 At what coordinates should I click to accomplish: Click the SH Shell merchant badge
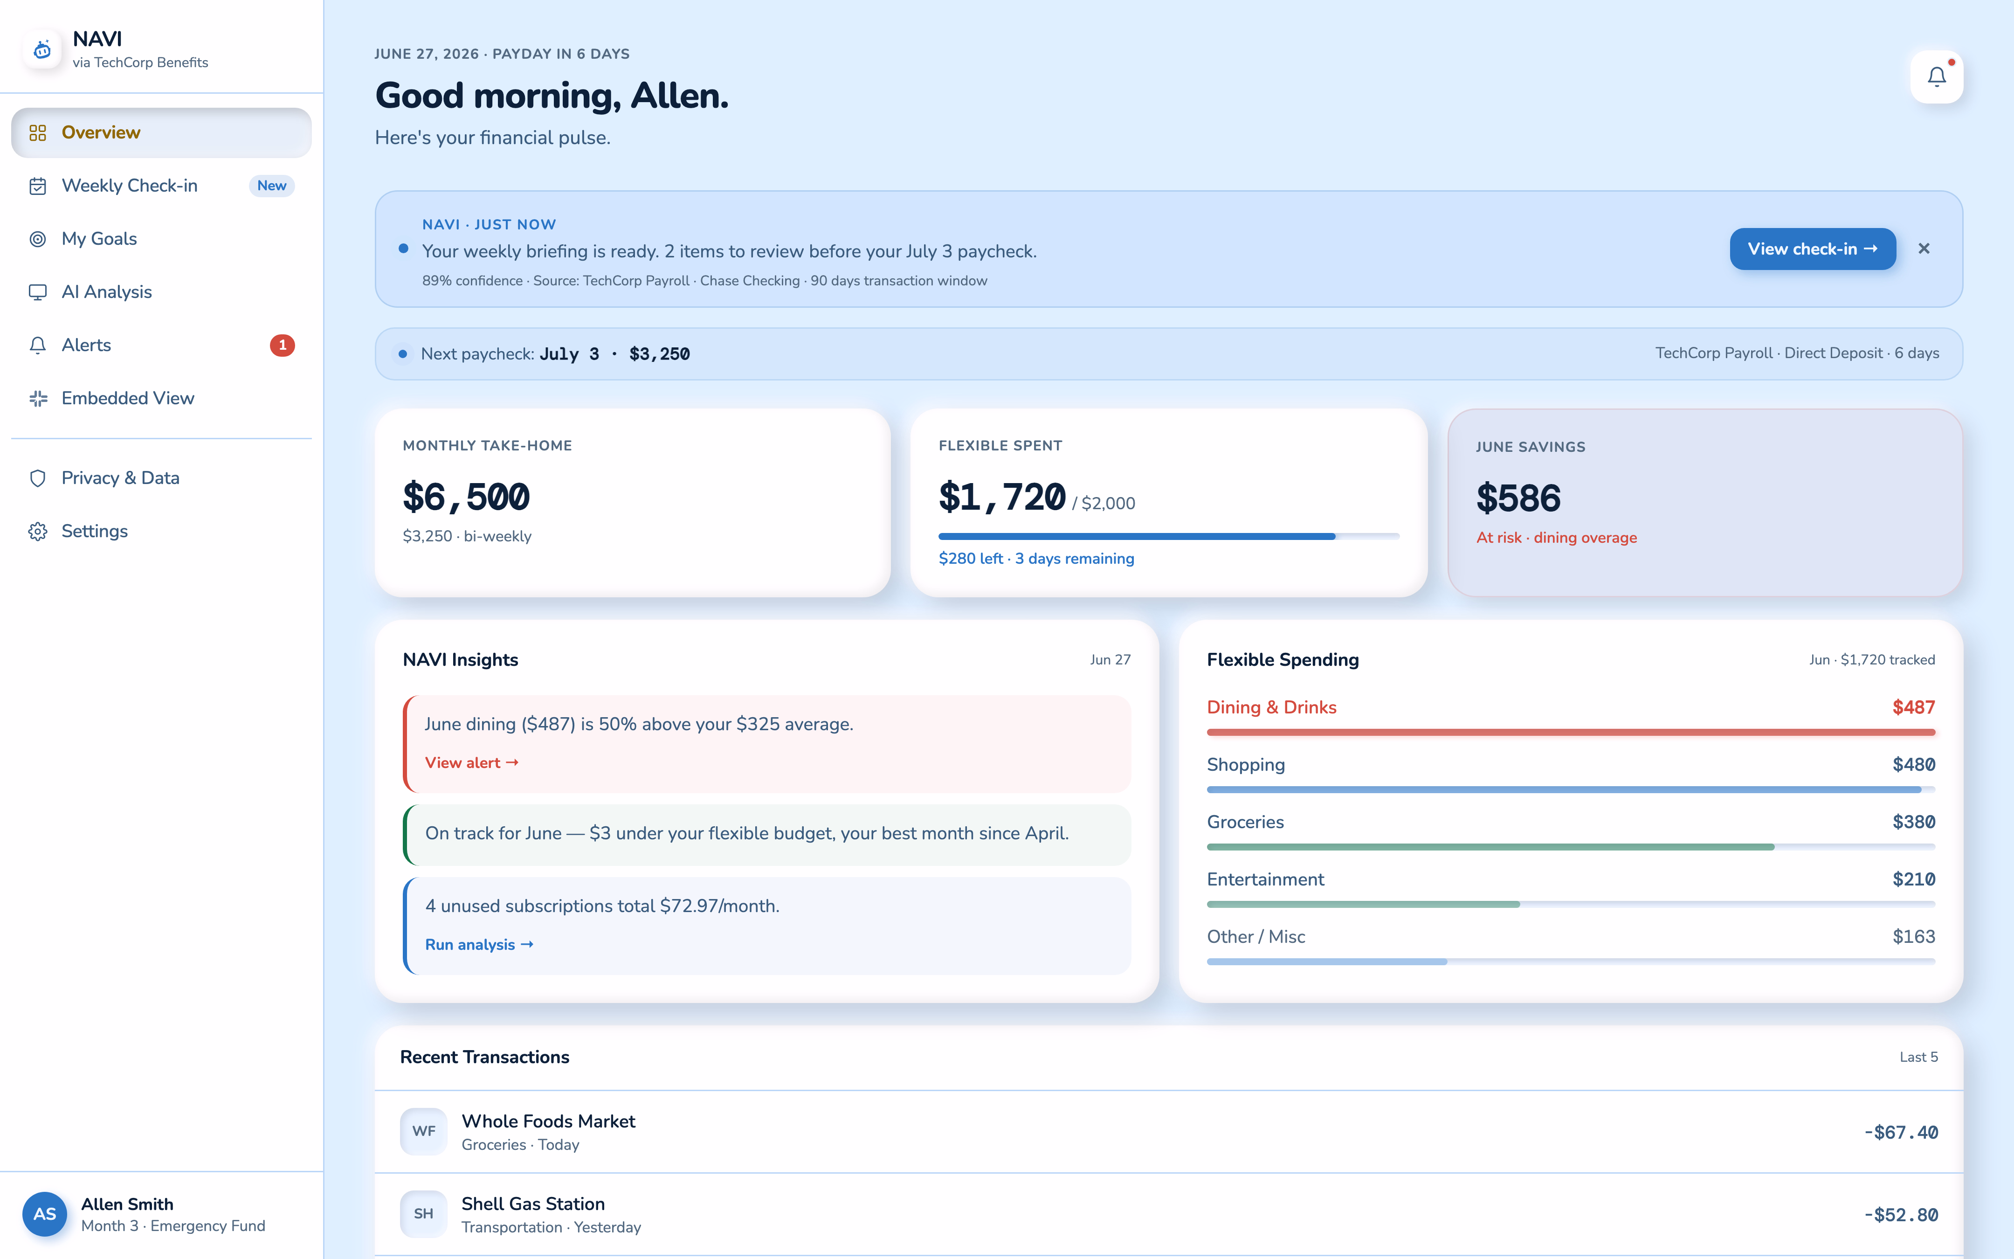point(424,1213)
